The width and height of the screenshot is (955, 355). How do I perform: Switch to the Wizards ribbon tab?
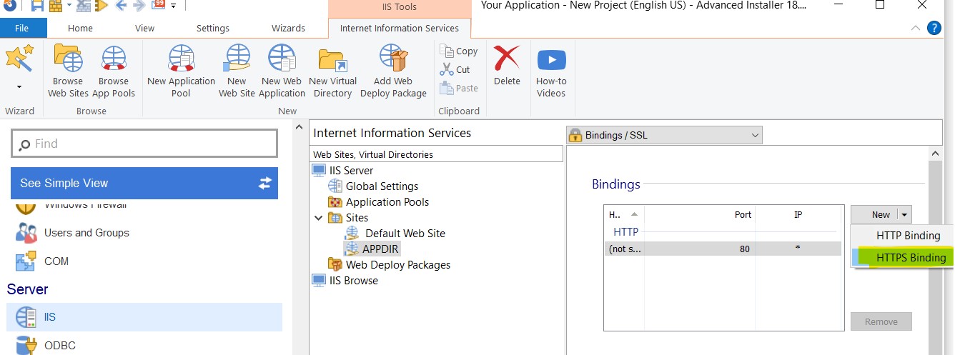(288, 29)
